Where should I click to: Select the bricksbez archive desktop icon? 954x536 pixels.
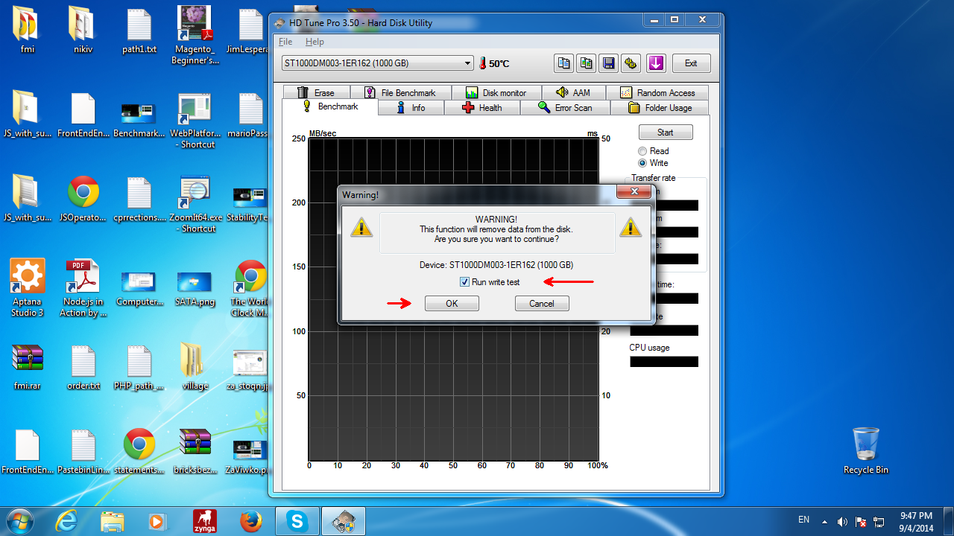pos(195,452)
